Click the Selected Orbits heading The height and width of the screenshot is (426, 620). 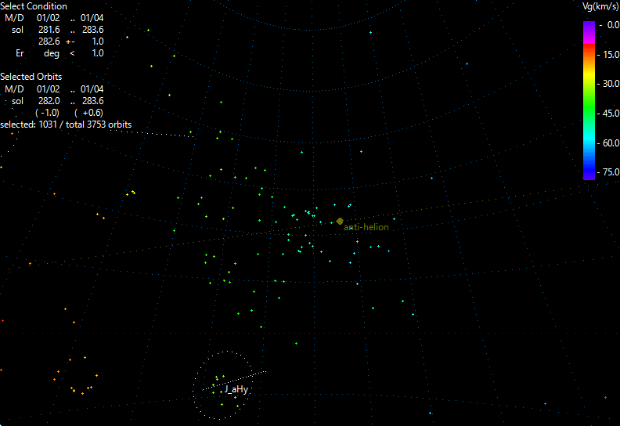(x=31, y=77)
